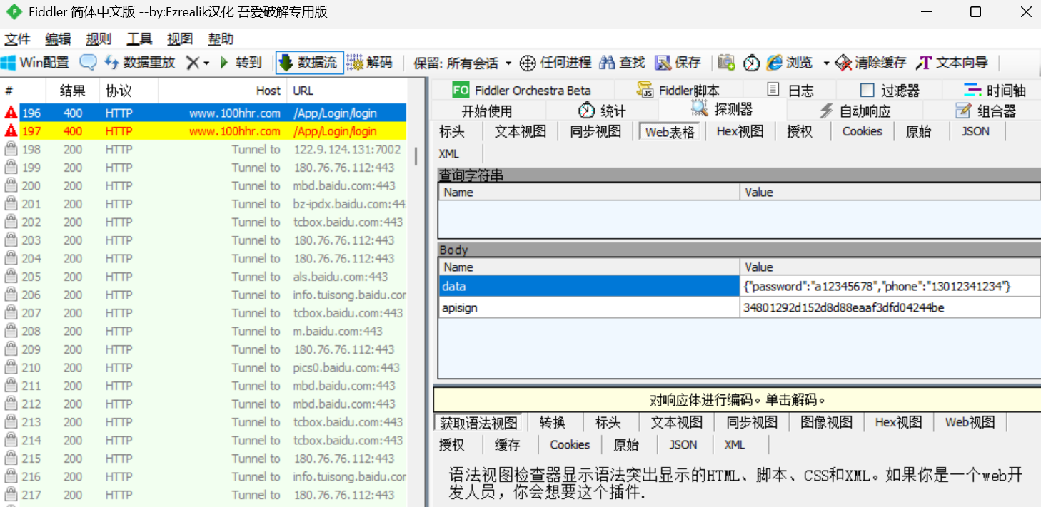Switch to the 统计 tab

[602, 111]
